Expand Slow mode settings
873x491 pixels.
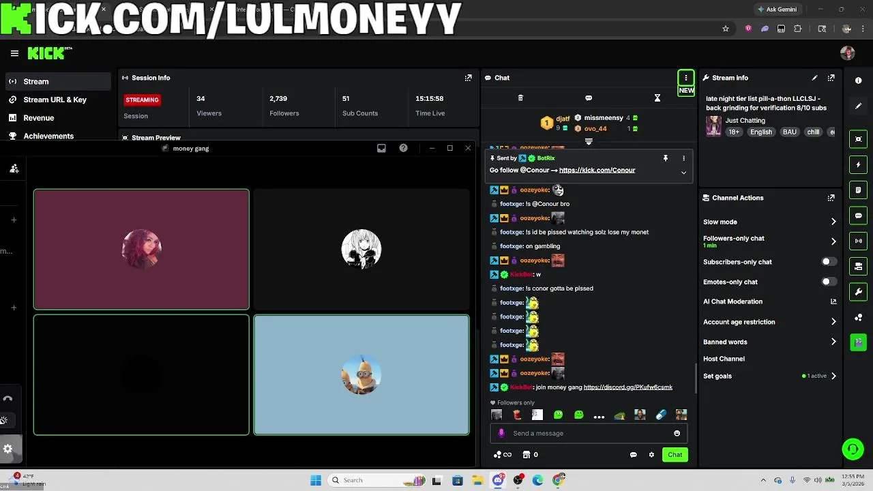click(x=833, y=222)
